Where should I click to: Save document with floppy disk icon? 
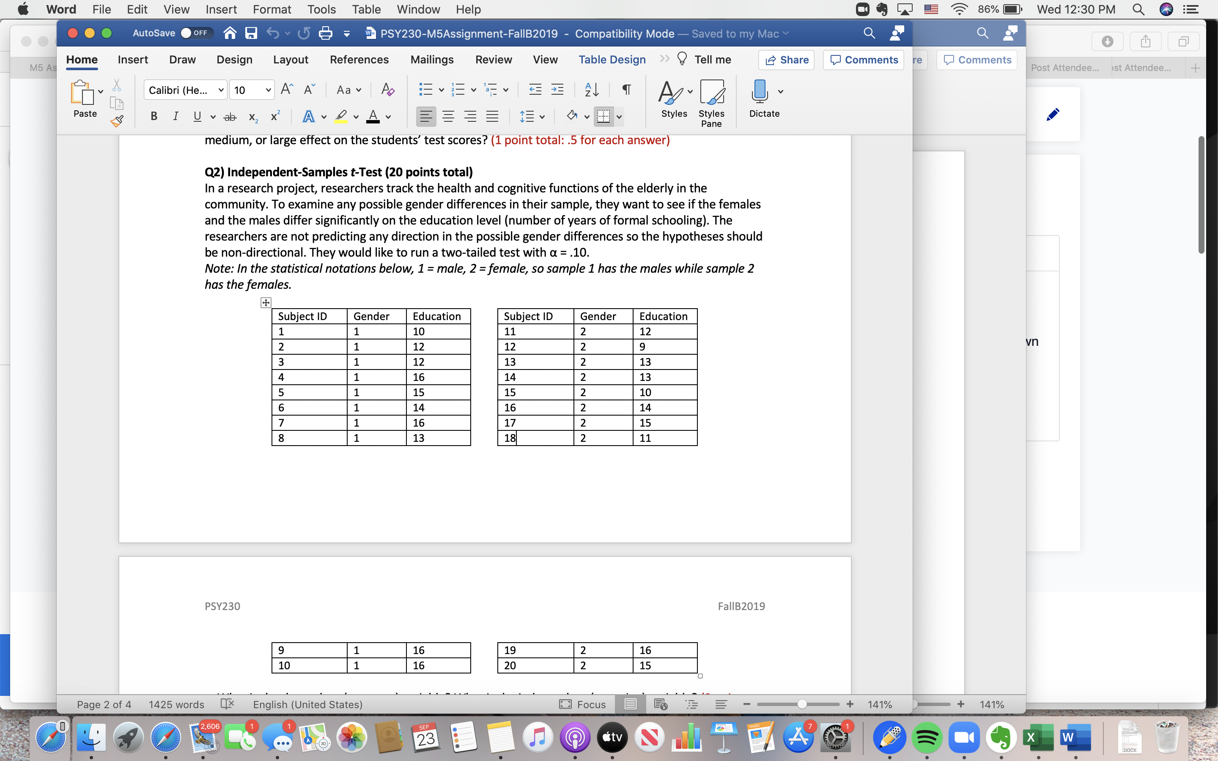(x=251, y=33)
